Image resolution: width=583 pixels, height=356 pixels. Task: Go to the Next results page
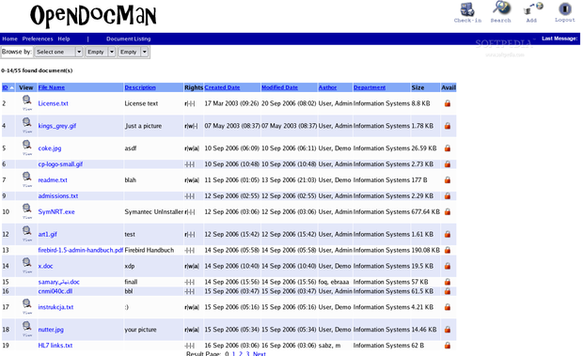(x=260, y=354)
